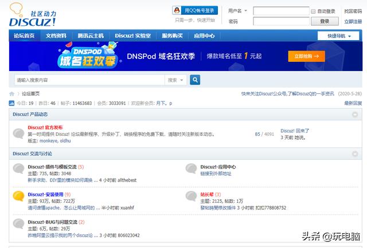
Task: Open the 發帖時間修改插件 post
Action: 218,208
